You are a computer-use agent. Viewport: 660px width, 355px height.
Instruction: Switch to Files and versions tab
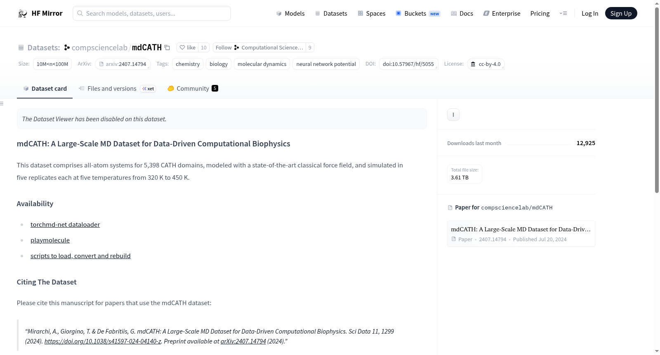pyautogui.click(x=117, y=89)
